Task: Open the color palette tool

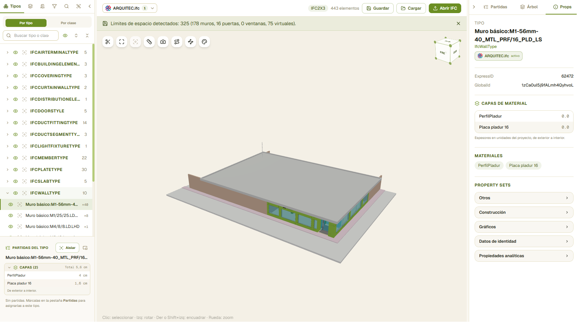Action: [204, 42]
